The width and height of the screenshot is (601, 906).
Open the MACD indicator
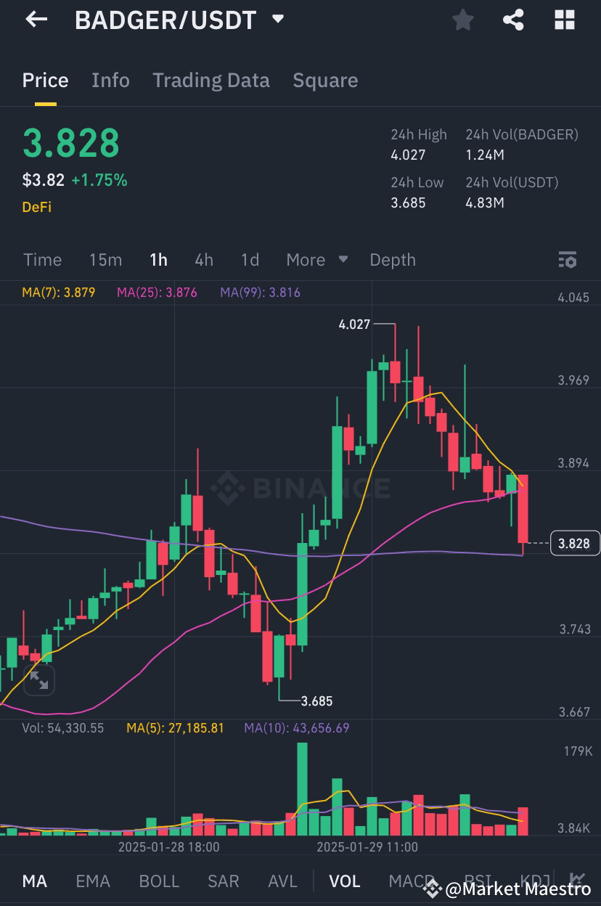pyautogui.click(x=409, y=881)
